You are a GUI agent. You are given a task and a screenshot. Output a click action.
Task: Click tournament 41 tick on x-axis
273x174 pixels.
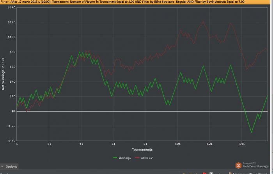[x=81, y=144]
